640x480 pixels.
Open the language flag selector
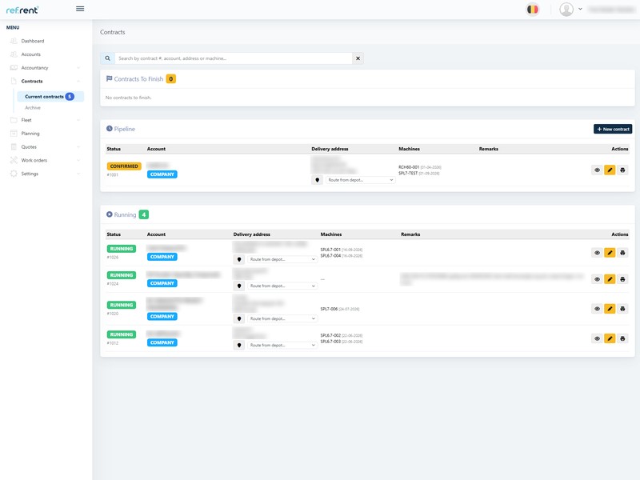(532, 9)
